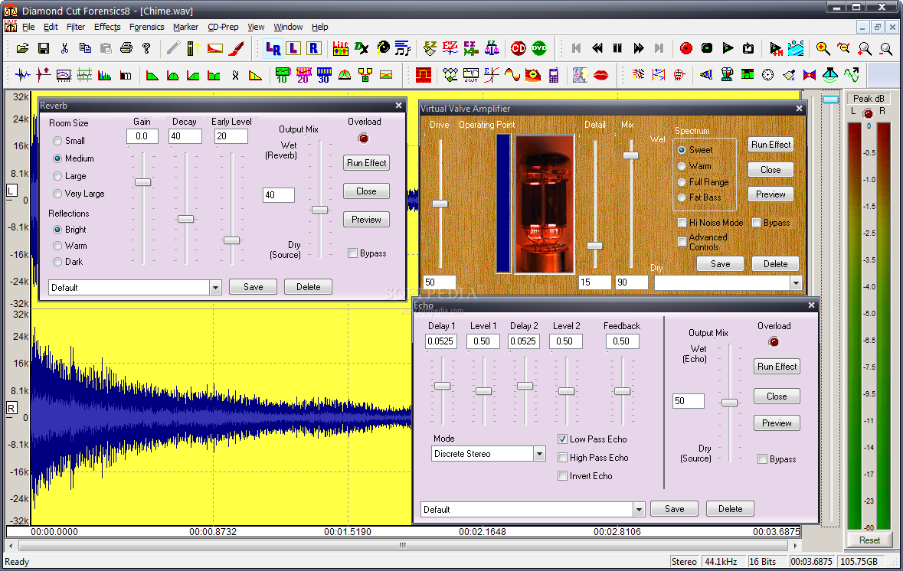
Task: Open Echo Mode Discrete Stereo dropdown
Action: pos(539,454)
